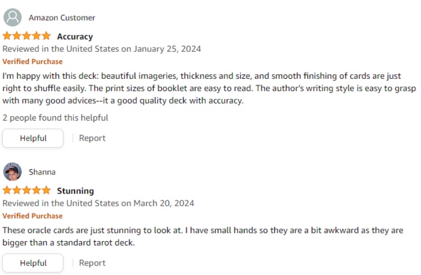The height and width of the screenshot is (275, 421).
Task: Open Shanna's profile name
Action: (x=42, y=172)
